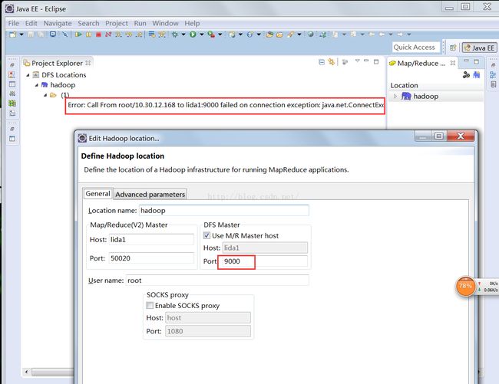This screenshot has width=499, height=384.
Task: Click the Resume green play-bar debug icon
Action: tap(78, 34)
